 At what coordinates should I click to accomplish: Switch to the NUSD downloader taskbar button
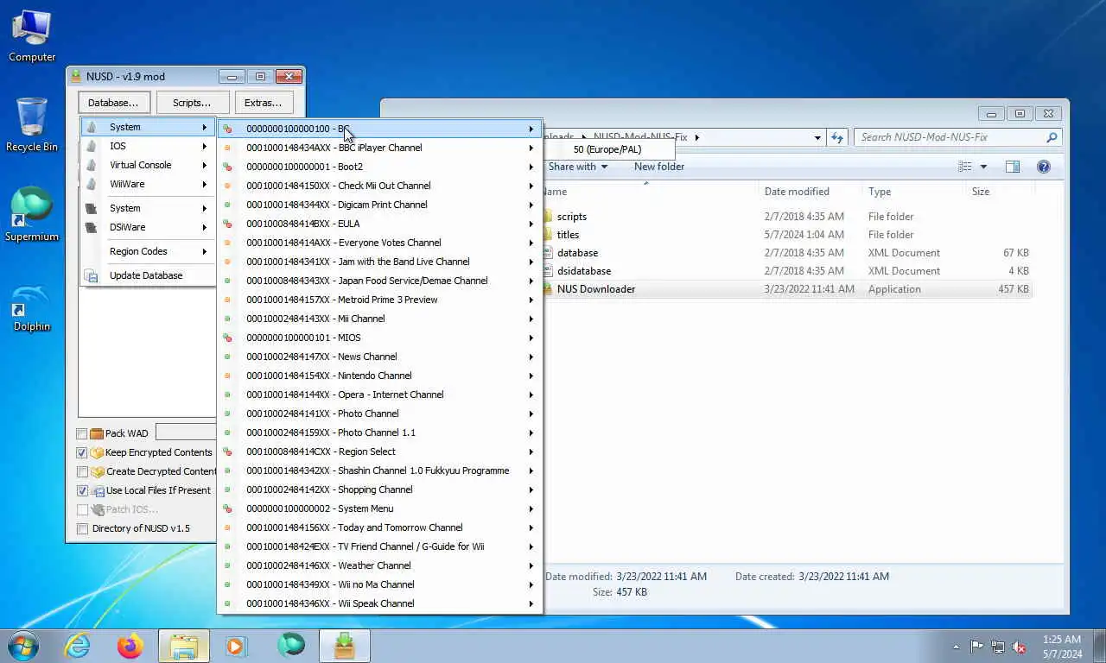345,646
